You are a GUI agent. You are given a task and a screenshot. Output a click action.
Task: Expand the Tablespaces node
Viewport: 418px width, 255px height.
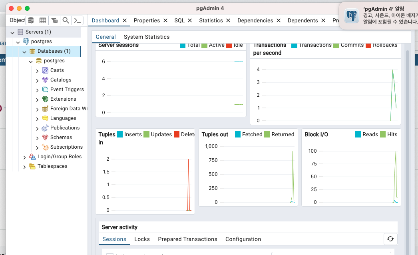[x=24, y=167]
